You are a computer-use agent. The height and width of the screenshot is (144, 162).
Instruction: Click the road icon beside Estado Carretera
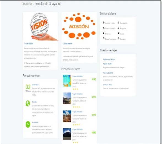104,28
